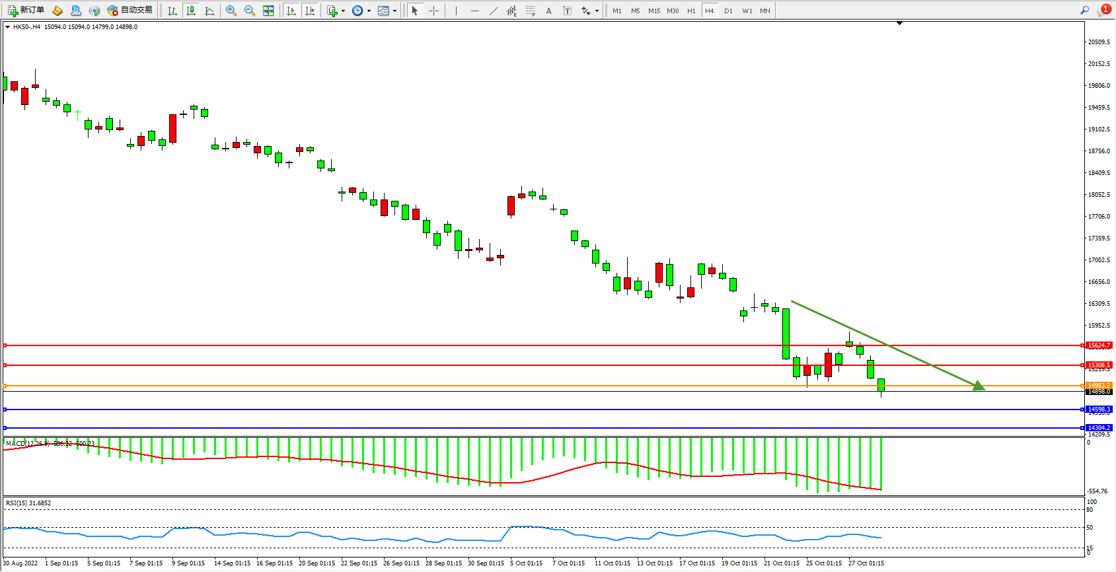Viewport: 1116px width, 572px height.
Task: Select the crosshair tool
Action: coord(433,11)
